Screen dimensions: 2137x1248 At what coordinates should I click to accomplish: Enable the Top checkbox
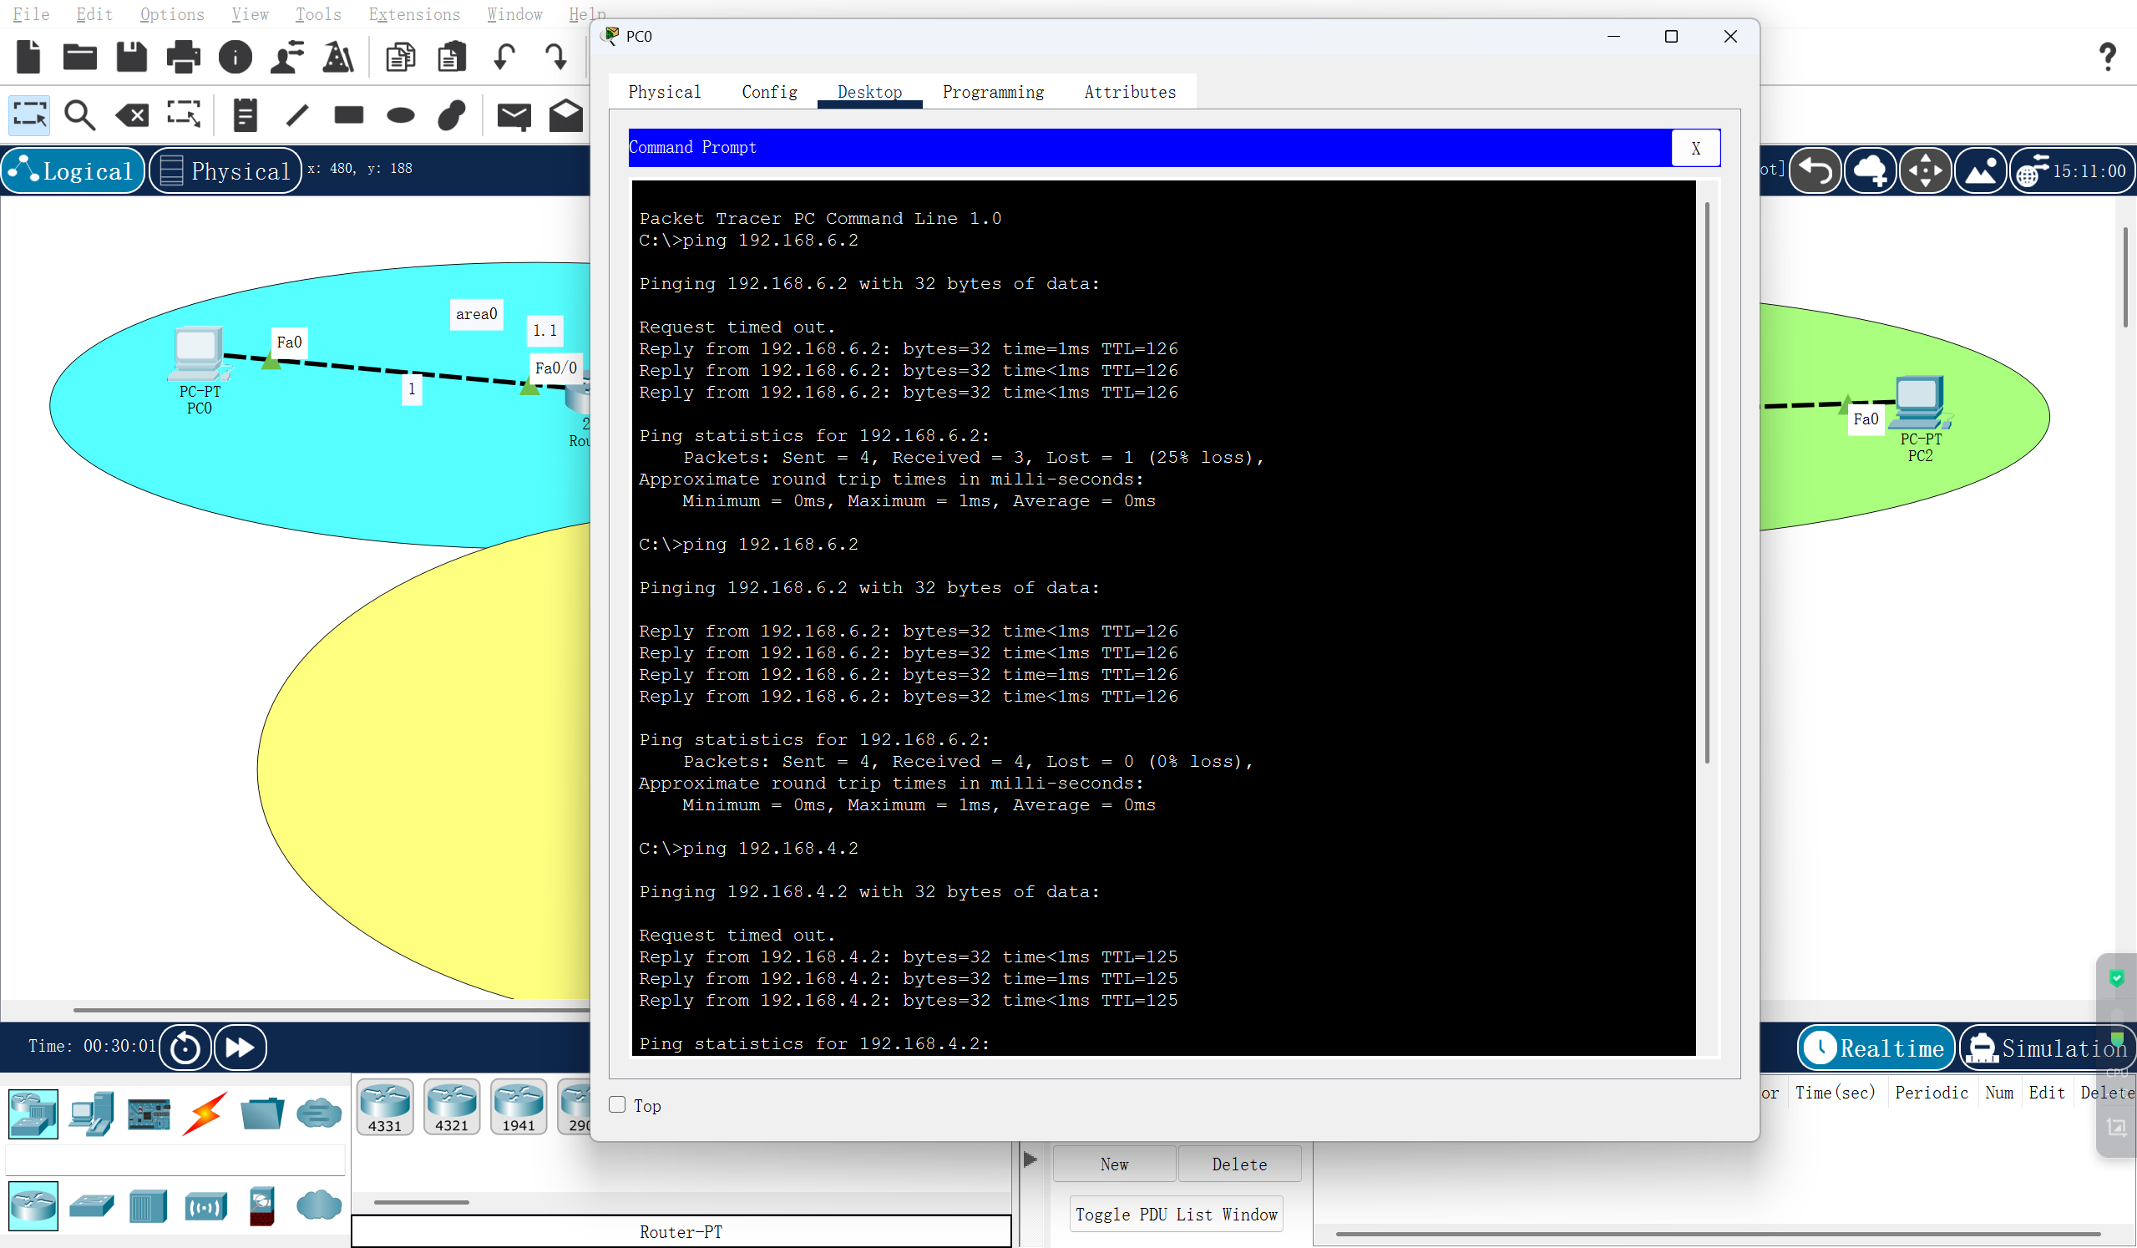click(617, 1104)
